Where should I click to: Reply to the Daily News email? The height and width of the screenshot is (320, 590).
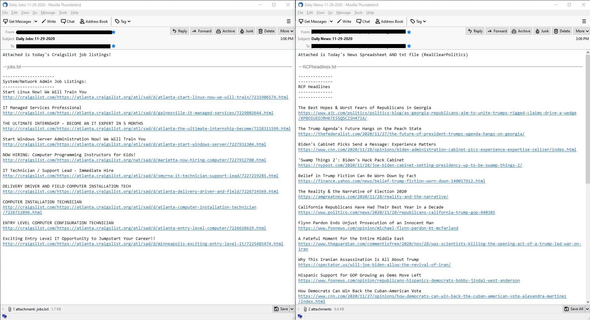tap(475, 31)
